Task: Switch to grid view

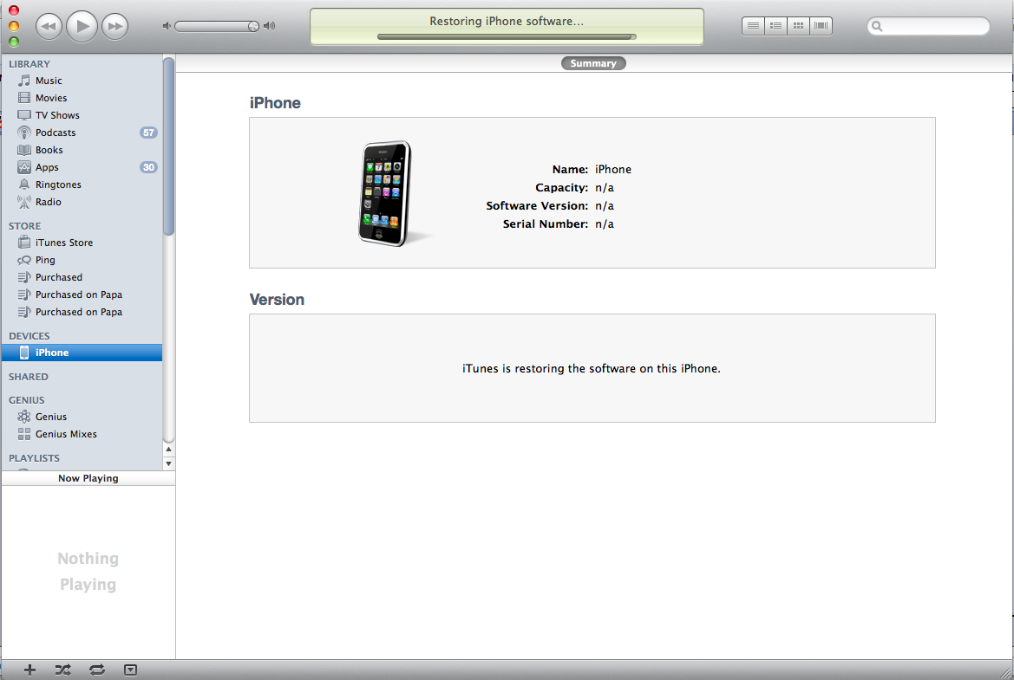Action: pyautogui.click(x=798, y=26)
